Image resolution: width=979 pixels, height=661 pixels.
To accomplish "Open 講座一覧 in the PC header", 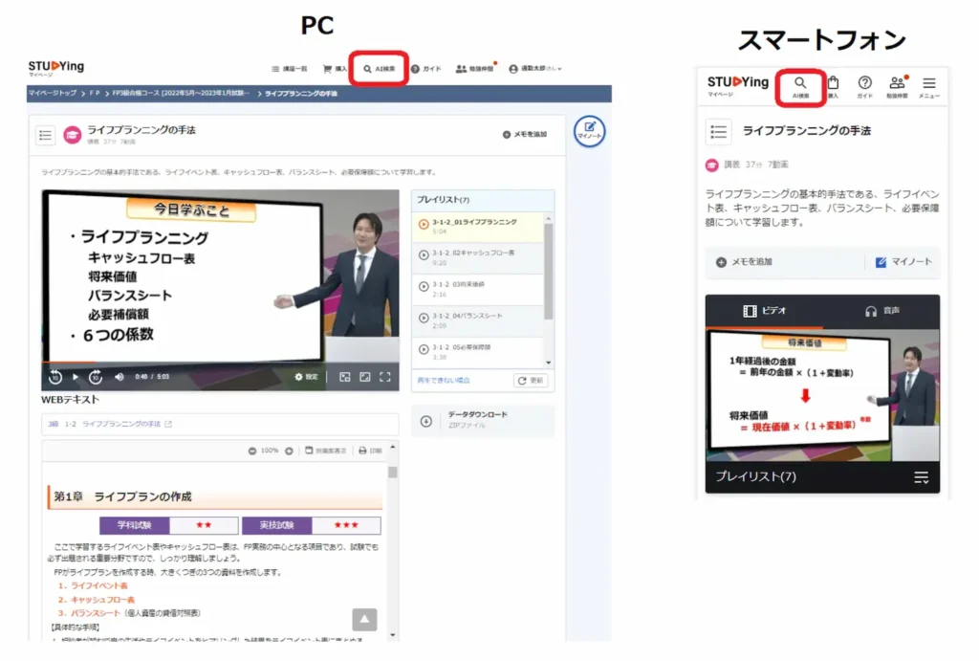I will click(x=289, y=69).
